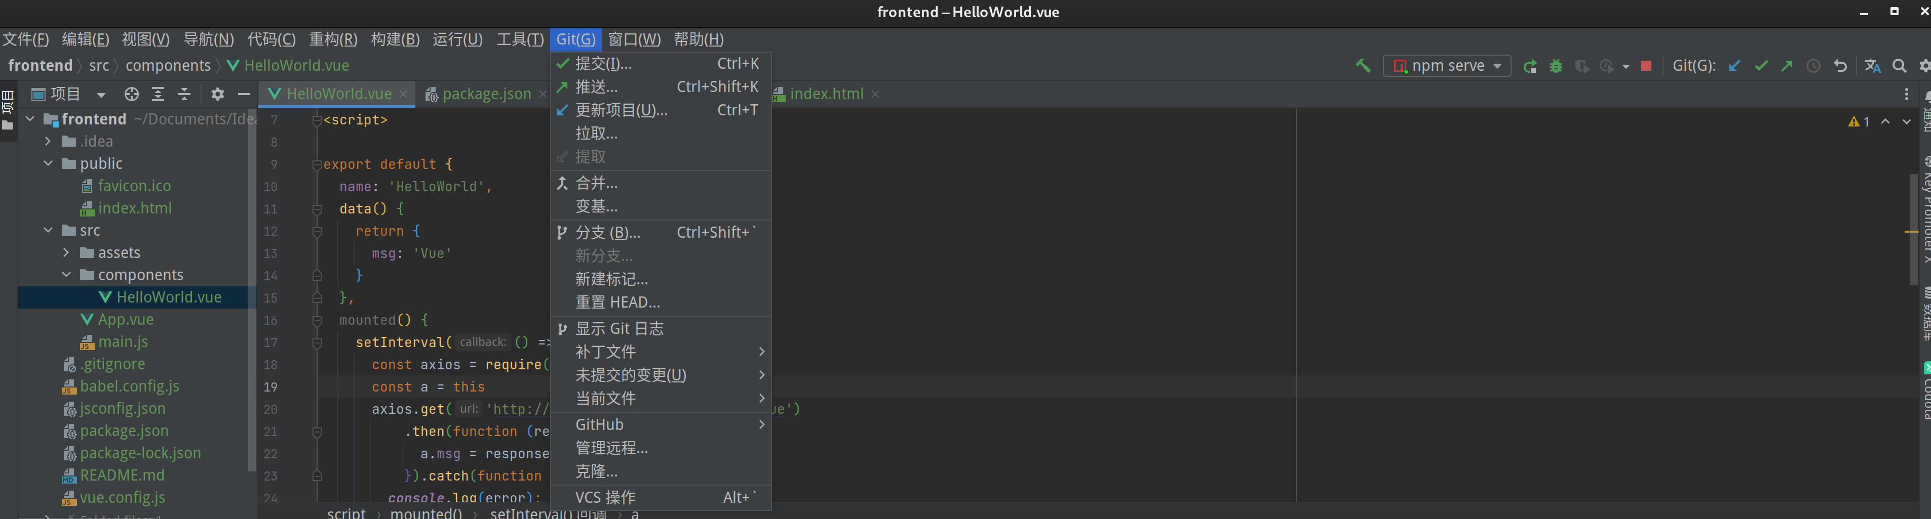Open the 补丁文件 submenu

661,352
